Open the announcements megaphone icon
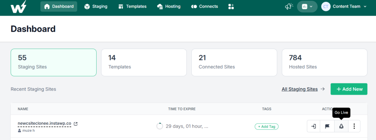Screen dimensions: 376x140 tap(289, 7)
